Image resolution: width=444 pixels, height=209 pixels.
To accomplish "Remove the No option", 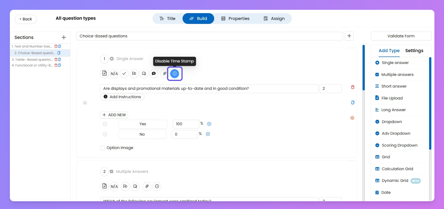I will point(208,134).
